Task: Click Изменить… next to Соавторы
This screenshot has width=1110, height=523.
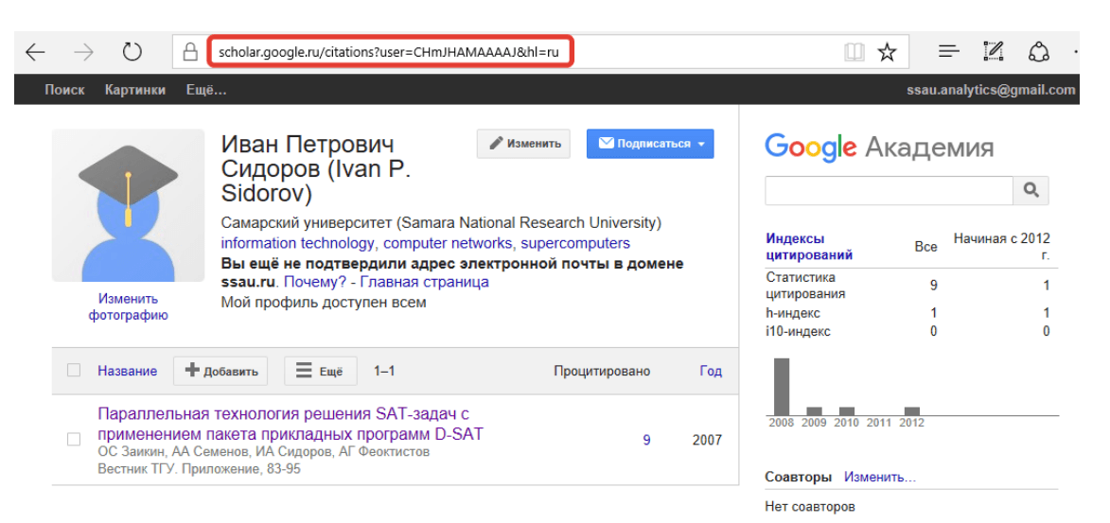Action: tap(880, 477)
